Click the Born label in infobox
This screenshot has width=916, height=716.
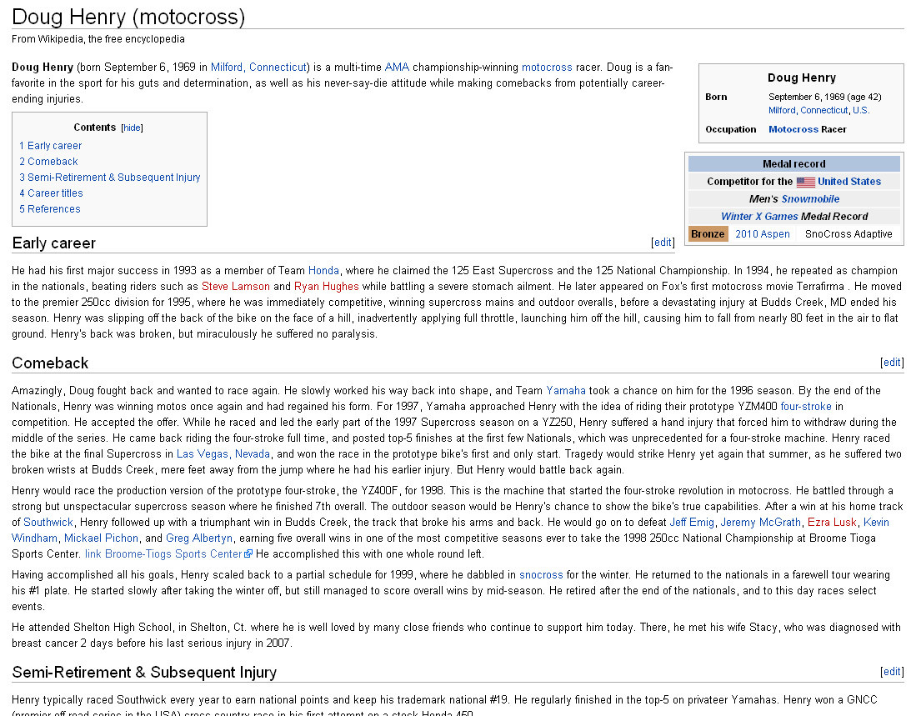pos(716,97)
